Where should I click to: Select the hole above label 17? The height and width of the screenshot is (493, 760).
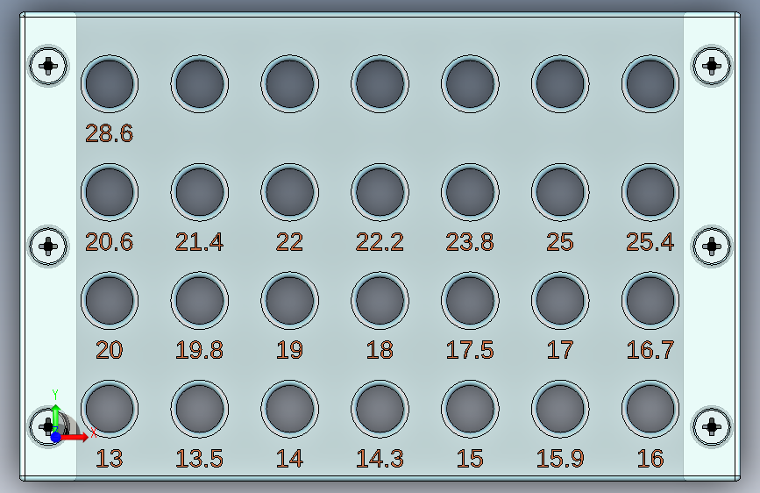click(560, 300)
